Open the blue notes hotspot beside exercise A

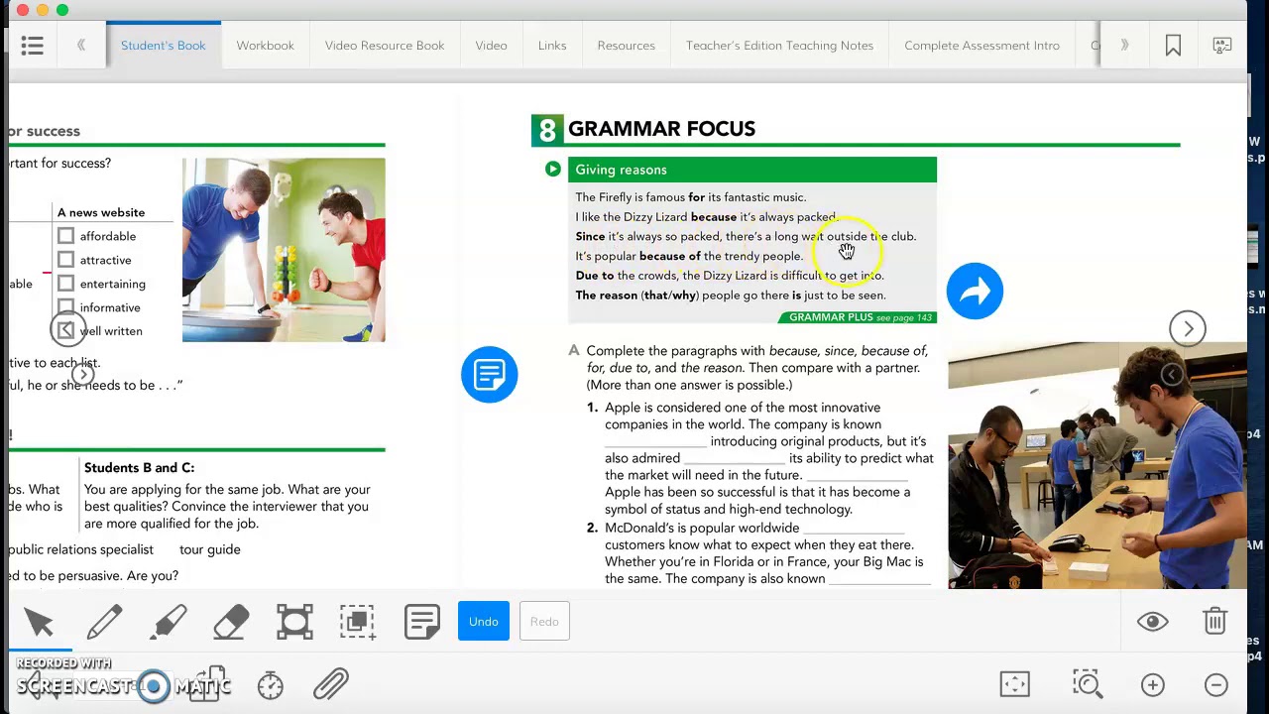click(489, 374)
